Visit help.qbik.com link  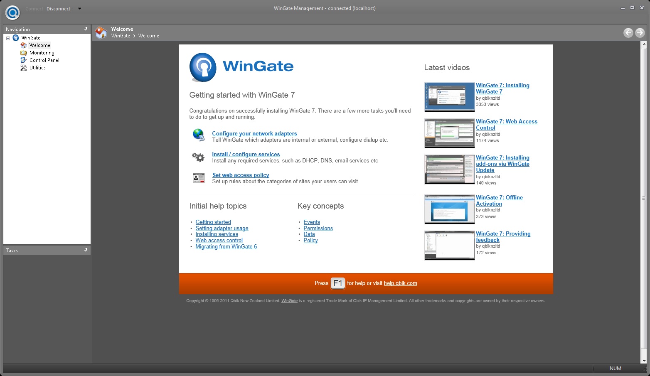400,283
